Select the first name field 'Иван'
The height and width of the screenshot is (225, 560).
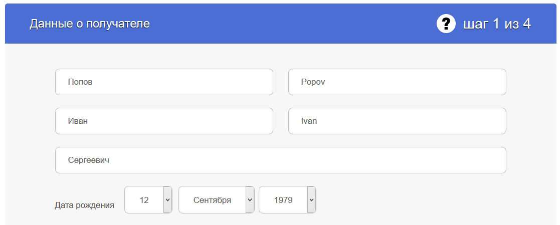coord(164,121)
